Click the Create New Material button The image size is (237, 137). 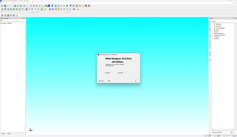pos(217,132)
